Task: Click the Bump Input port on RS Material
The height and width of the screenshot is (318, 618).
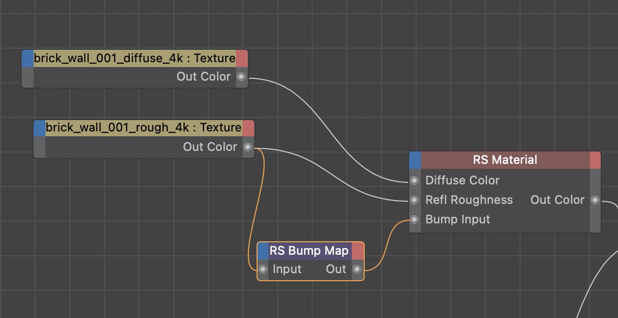Action: pos(415,220)
